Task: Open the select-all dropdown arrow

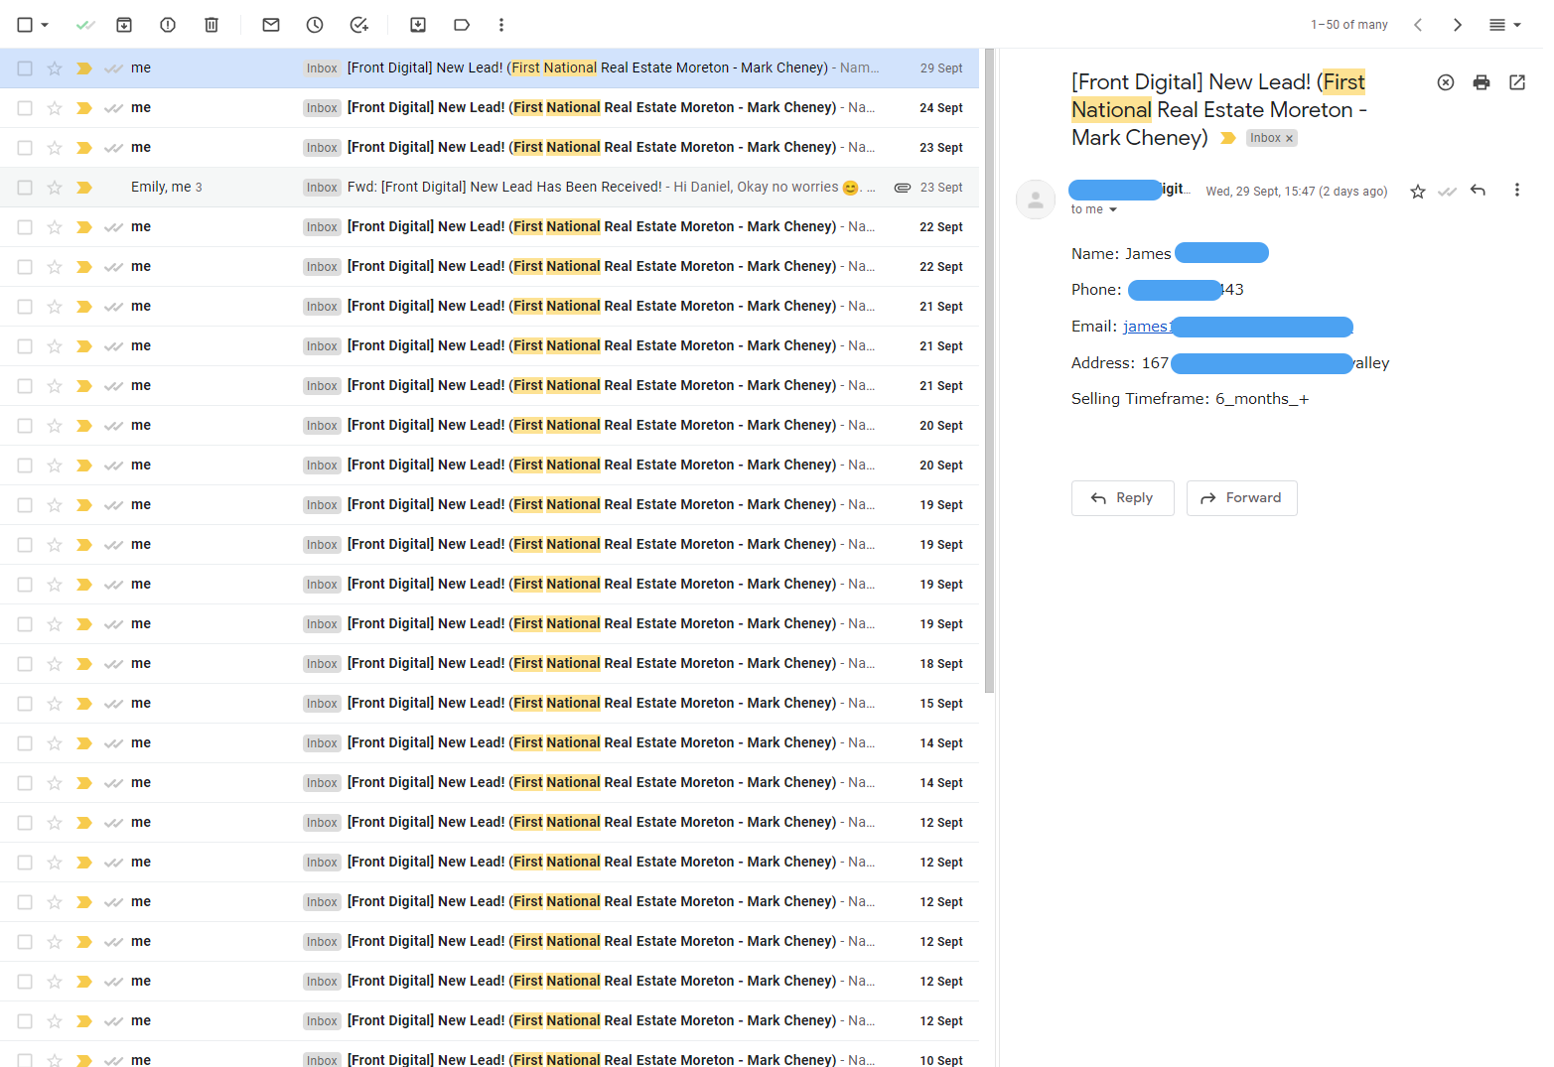Action: point(45,25)
